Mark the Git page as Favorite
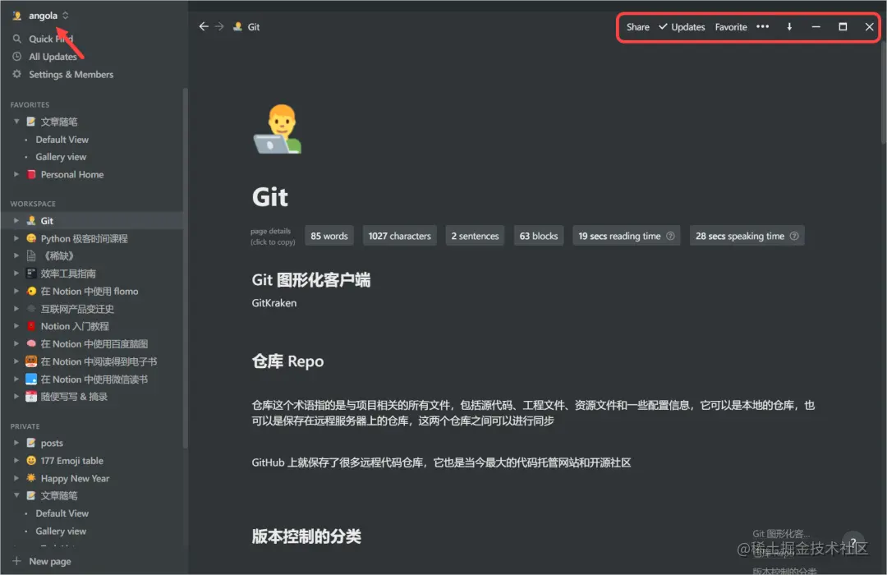Viewport: 887px width, 575px height. [730, 26]
